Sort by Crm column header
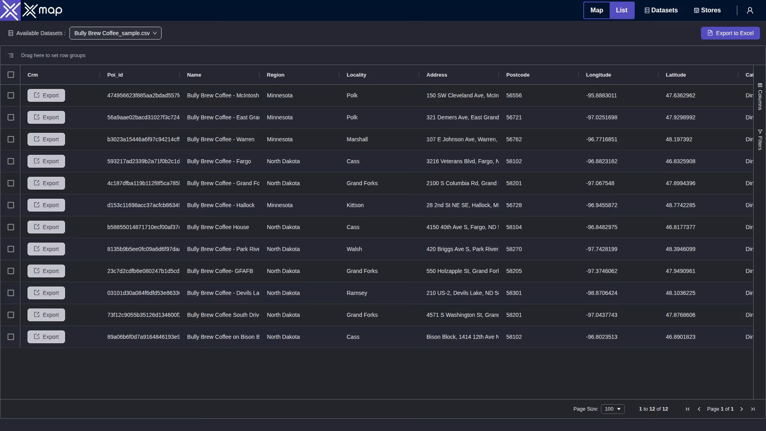Image resolution: width=766 pixels, height=431 pixels. click(33, 75)
